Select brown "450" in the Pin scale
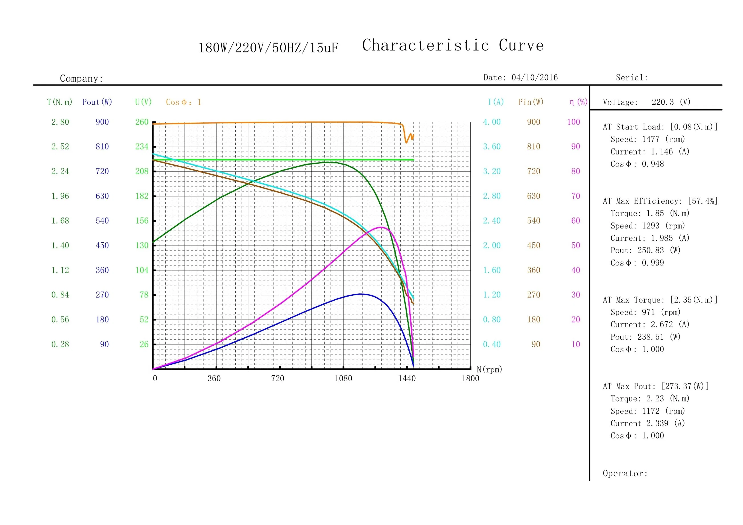This screenshot has width=743, height=525. tap(534, 246)
